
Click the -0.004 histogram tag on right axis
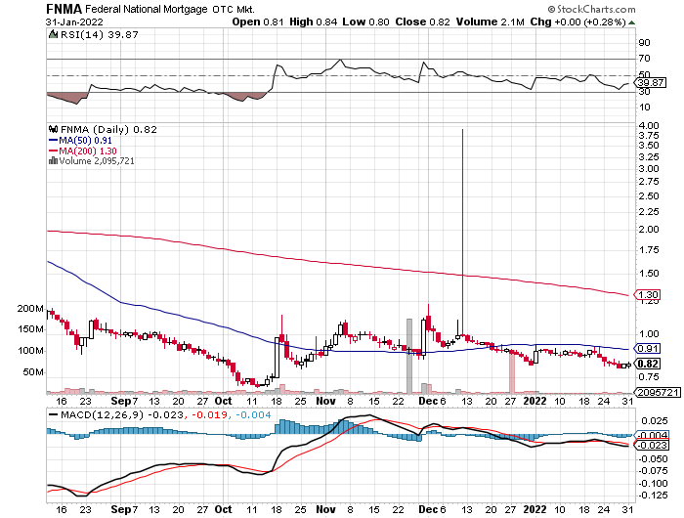(652, 435)
